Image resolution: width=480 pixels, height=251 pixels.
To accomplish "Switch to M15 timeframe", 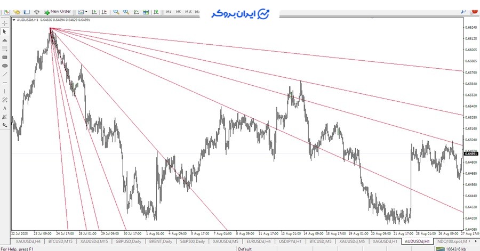I will [x=188, y=12].
